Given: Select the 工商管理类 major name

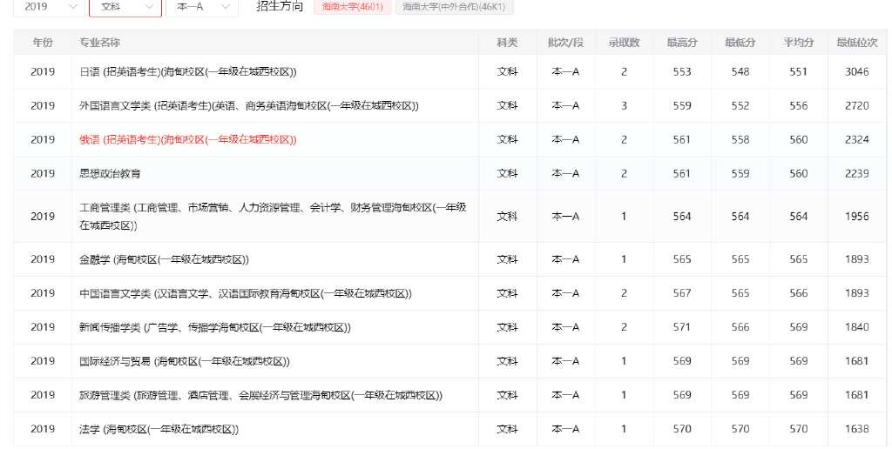Looking at the screenshot, I should point(273,217).
